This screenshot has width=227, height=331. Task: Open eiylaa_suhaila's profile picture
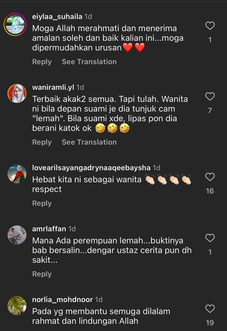tap(15, 25)
